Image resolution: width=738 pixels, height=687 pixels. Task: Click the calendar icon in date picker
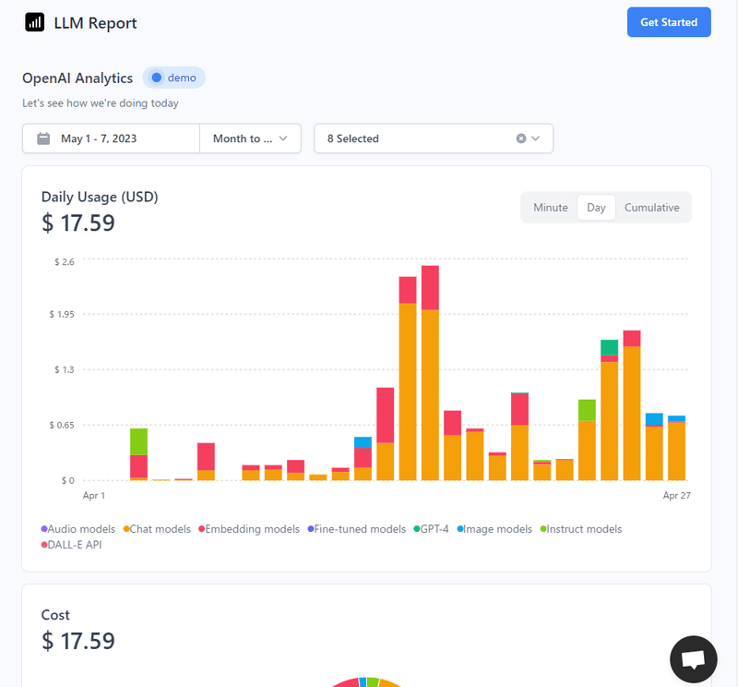[43, 139]
